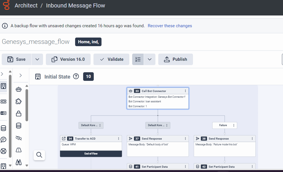Open the puzzle piece category in toolbox
The width and height of the screenshot is (283, 172).
point(19,101)
